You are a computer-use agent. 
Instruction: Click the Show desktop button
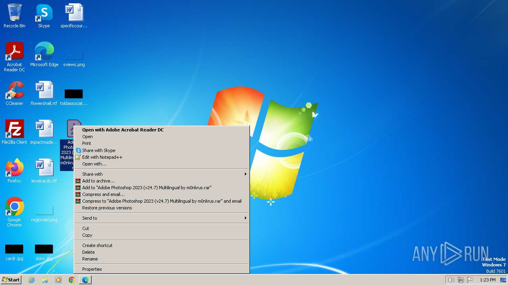coord(503,280)
